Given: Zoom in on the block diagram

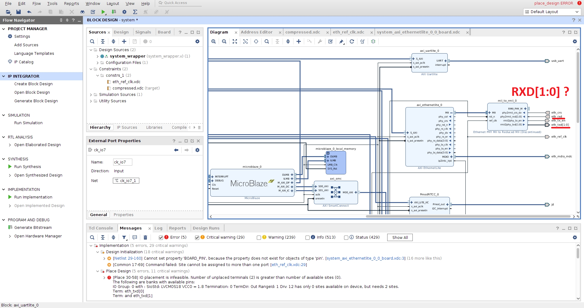Looking at the screenshot, I should click(214, 41).
